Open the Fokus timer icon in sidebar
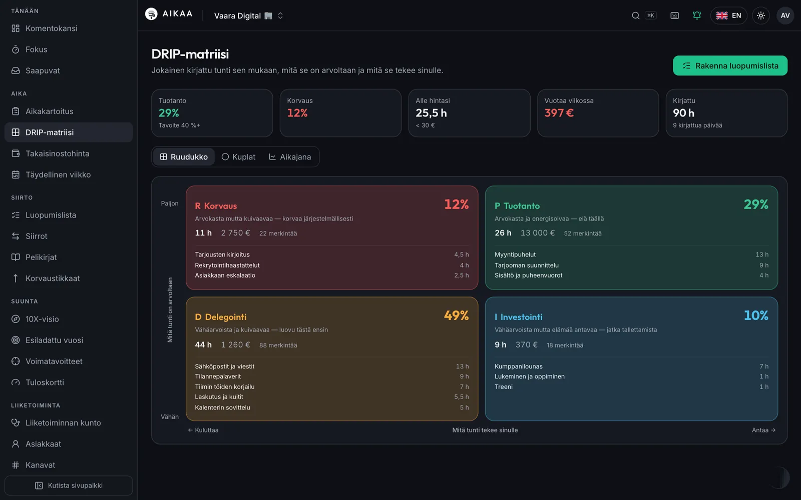 (16, 49)
